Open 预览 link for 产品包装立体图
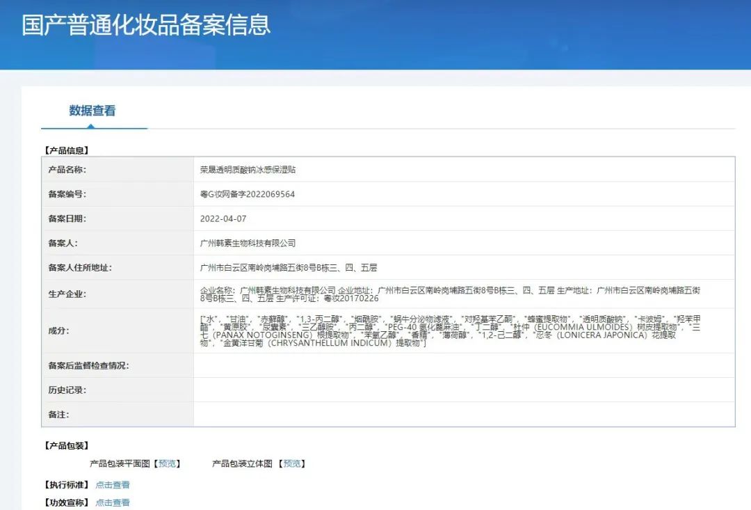 click(x=292, y=463)
